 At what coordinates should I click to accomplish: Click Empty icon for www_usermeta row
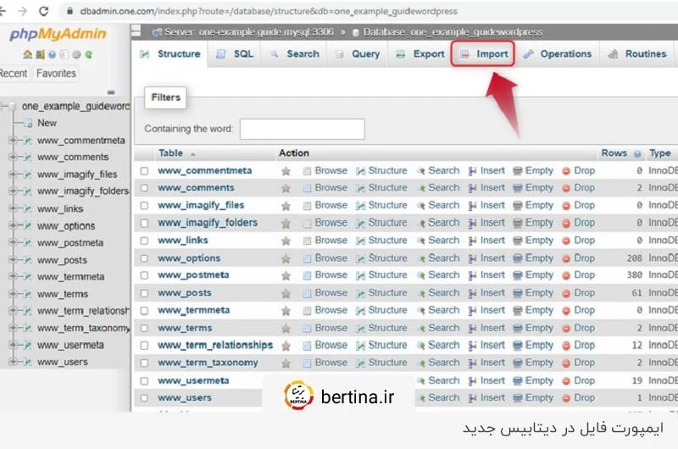click(517, 381)
